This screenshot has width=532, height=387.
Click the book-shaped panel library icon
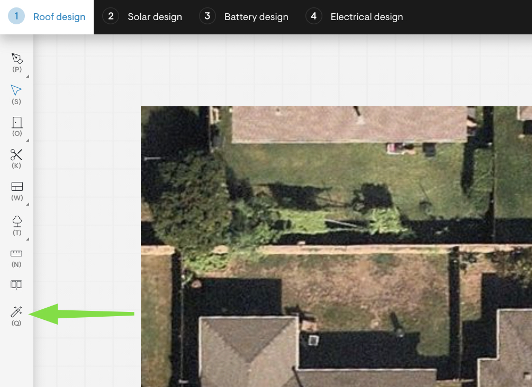click(x=16, y=284)
